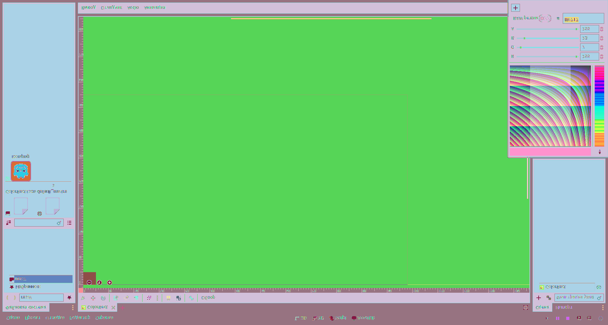This screenshot has height=325, width=608.
Task: Go forward in the FileSystem dock
Action: (15, 297)
